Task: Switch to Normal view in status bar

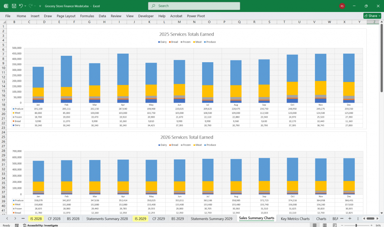Action: pyautogui.click(x=314, y=225)
